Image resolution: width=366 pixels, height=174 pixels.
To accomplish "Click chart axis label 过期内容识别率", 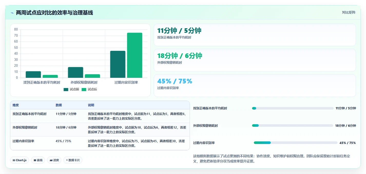I will click(x=126, y=82).
